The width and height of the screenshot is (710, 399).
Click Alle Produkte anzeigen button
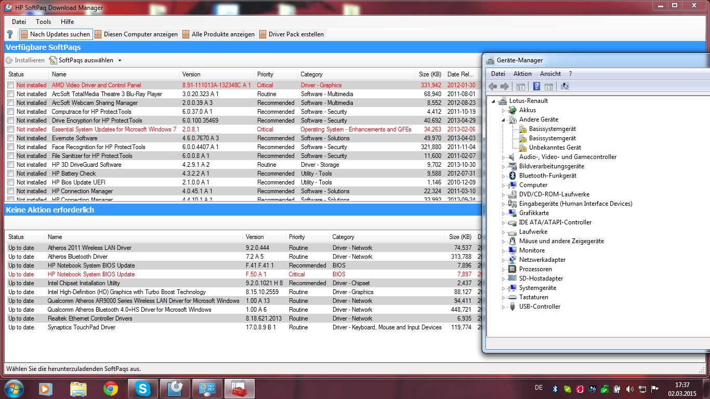pos(218,34)
